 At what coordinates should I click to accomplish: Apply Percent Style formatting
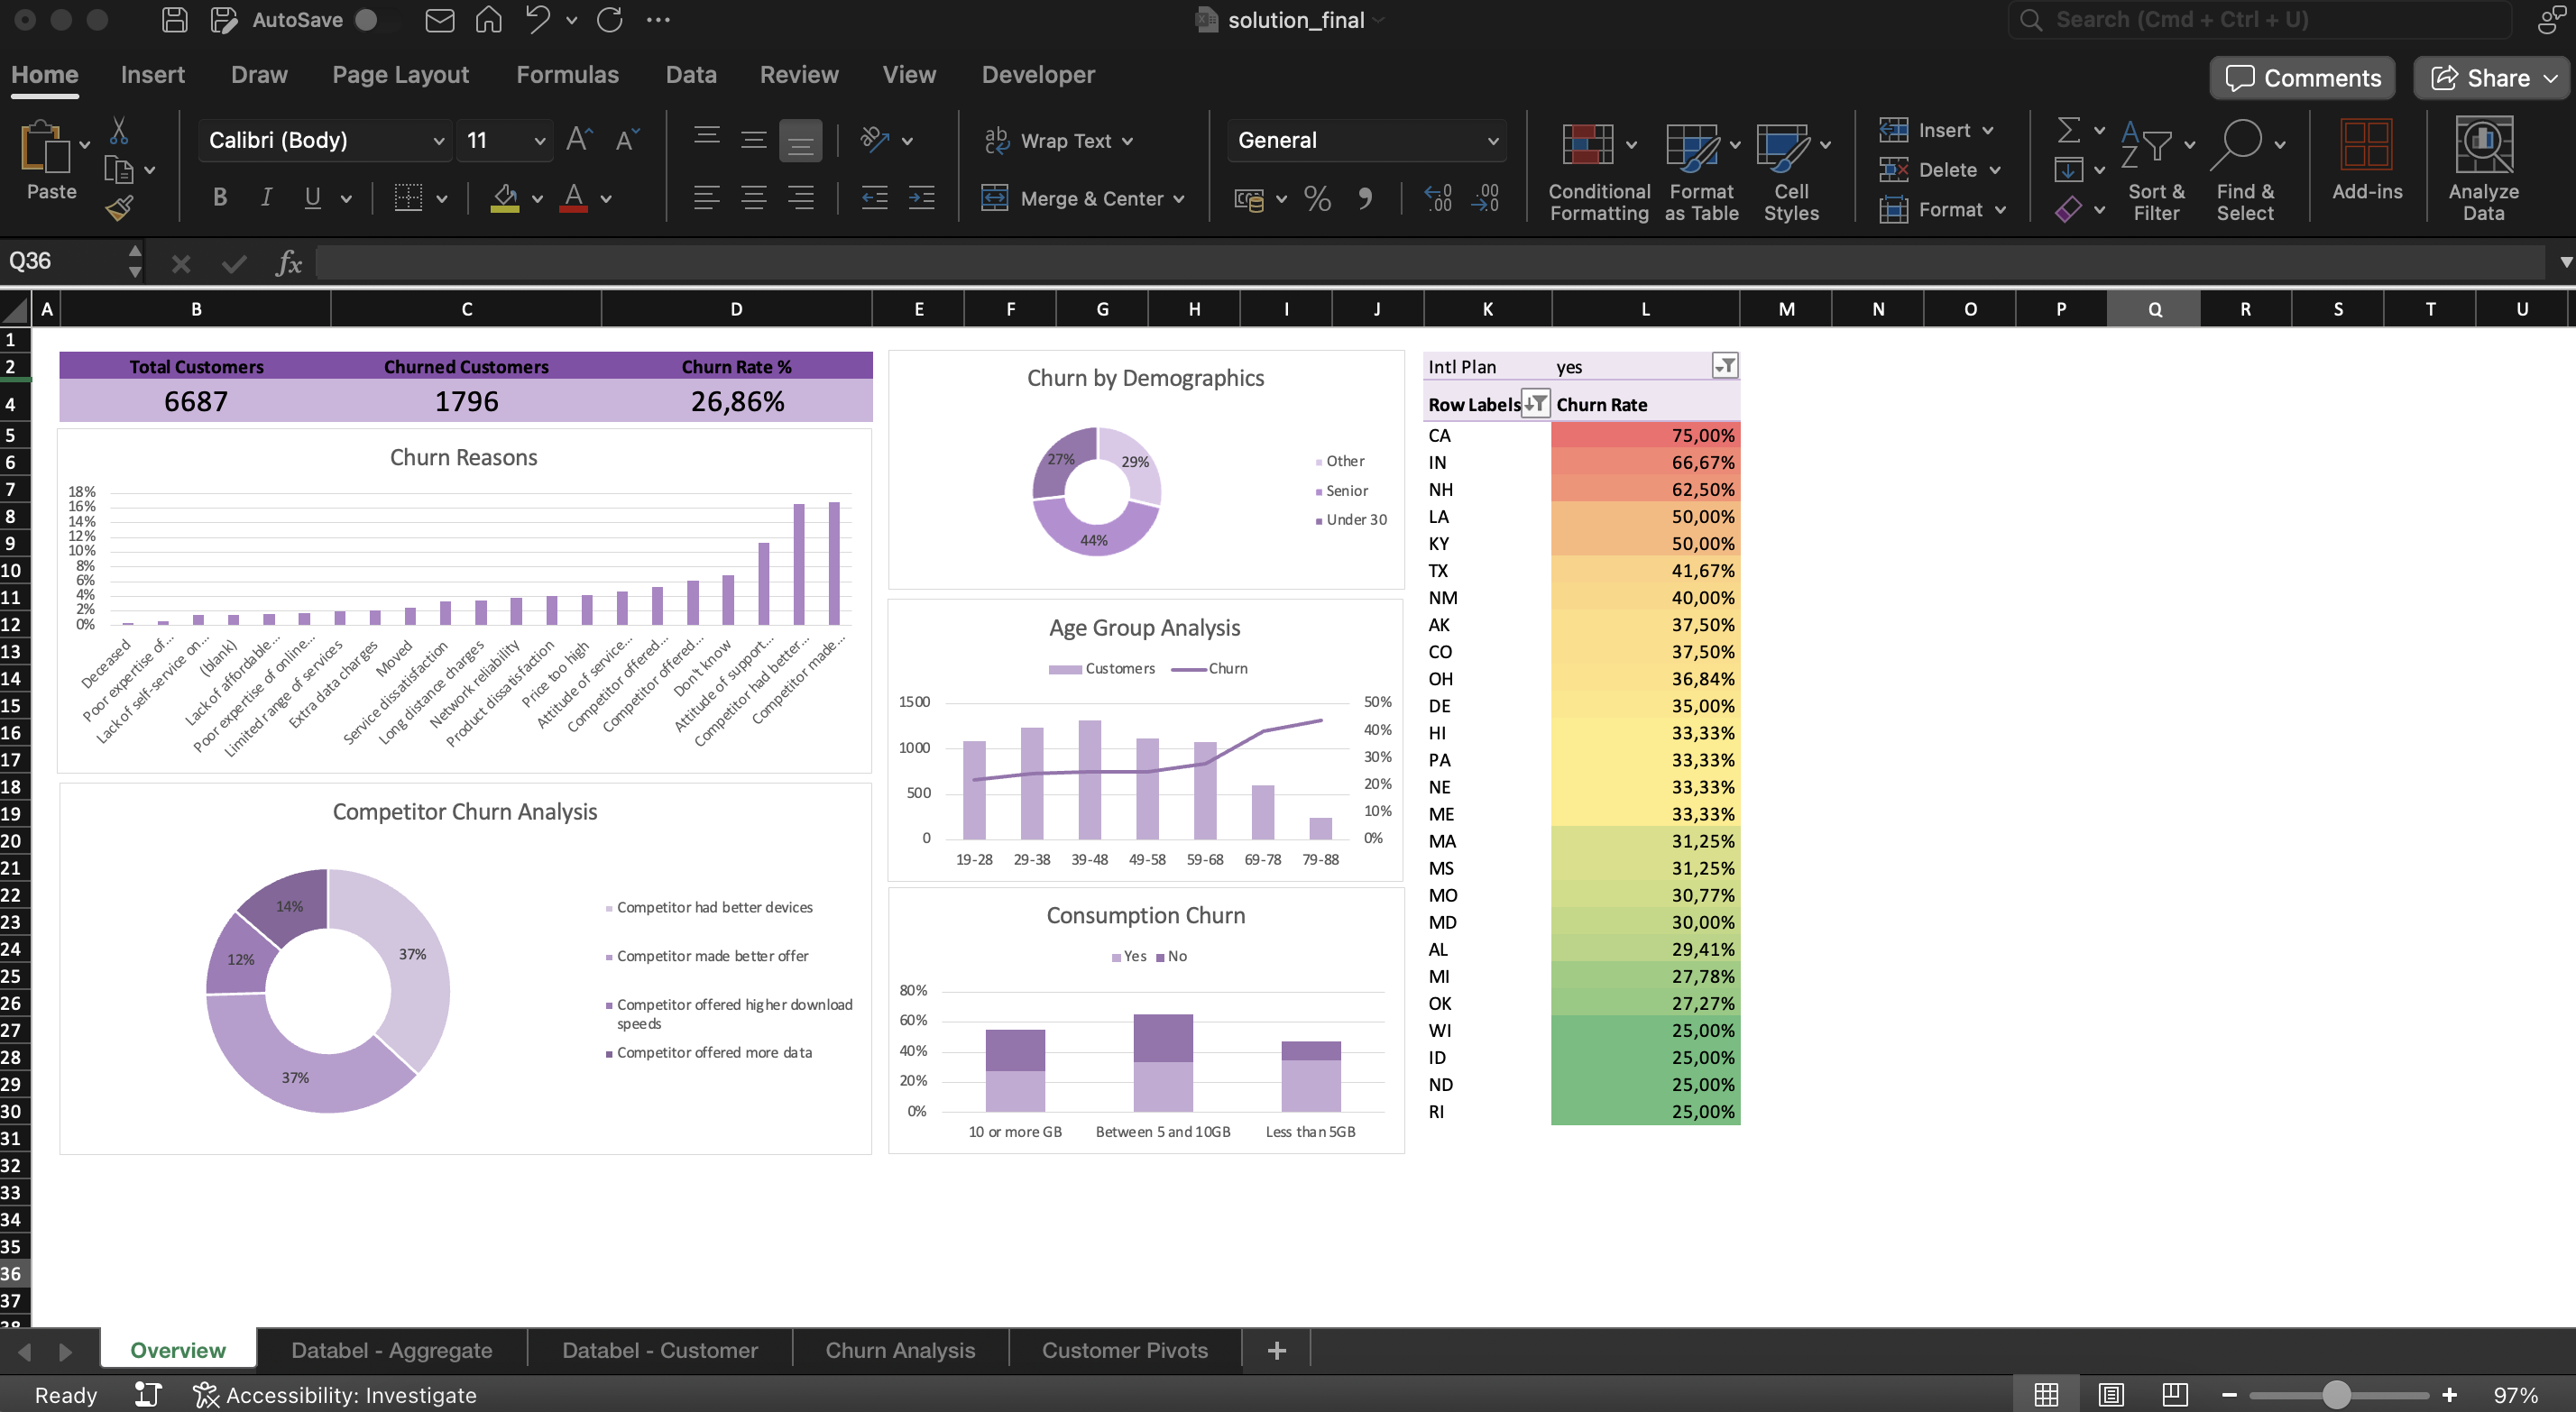[x=1317, y=198]
